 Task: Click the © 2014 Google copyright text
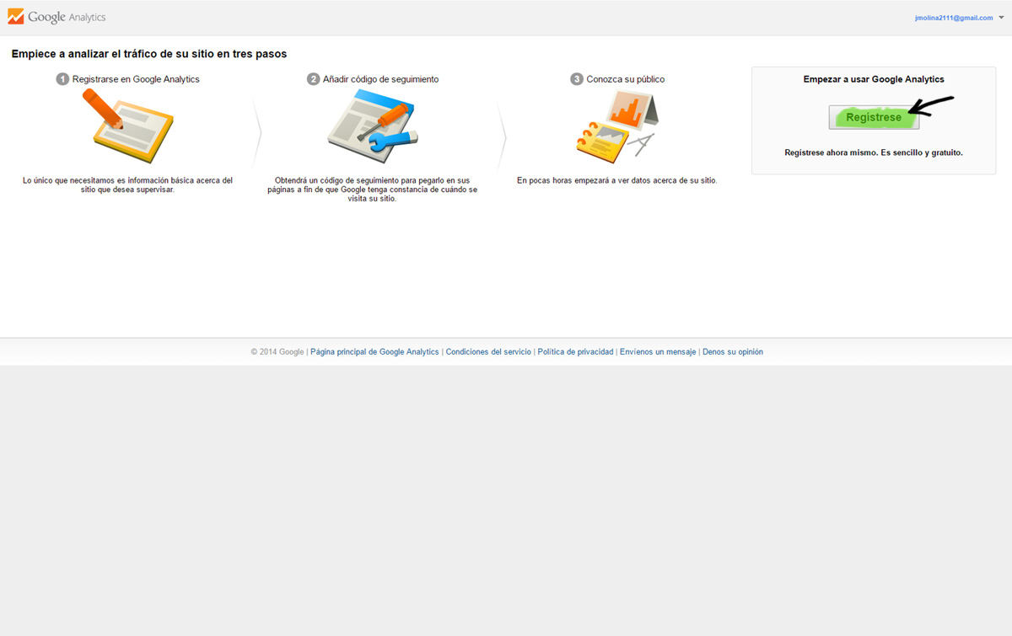tap(277, 352)
